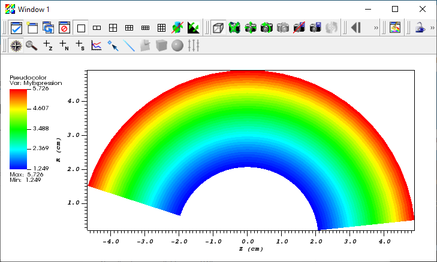Toggle perspective cube icon

[x=218, y=28]
